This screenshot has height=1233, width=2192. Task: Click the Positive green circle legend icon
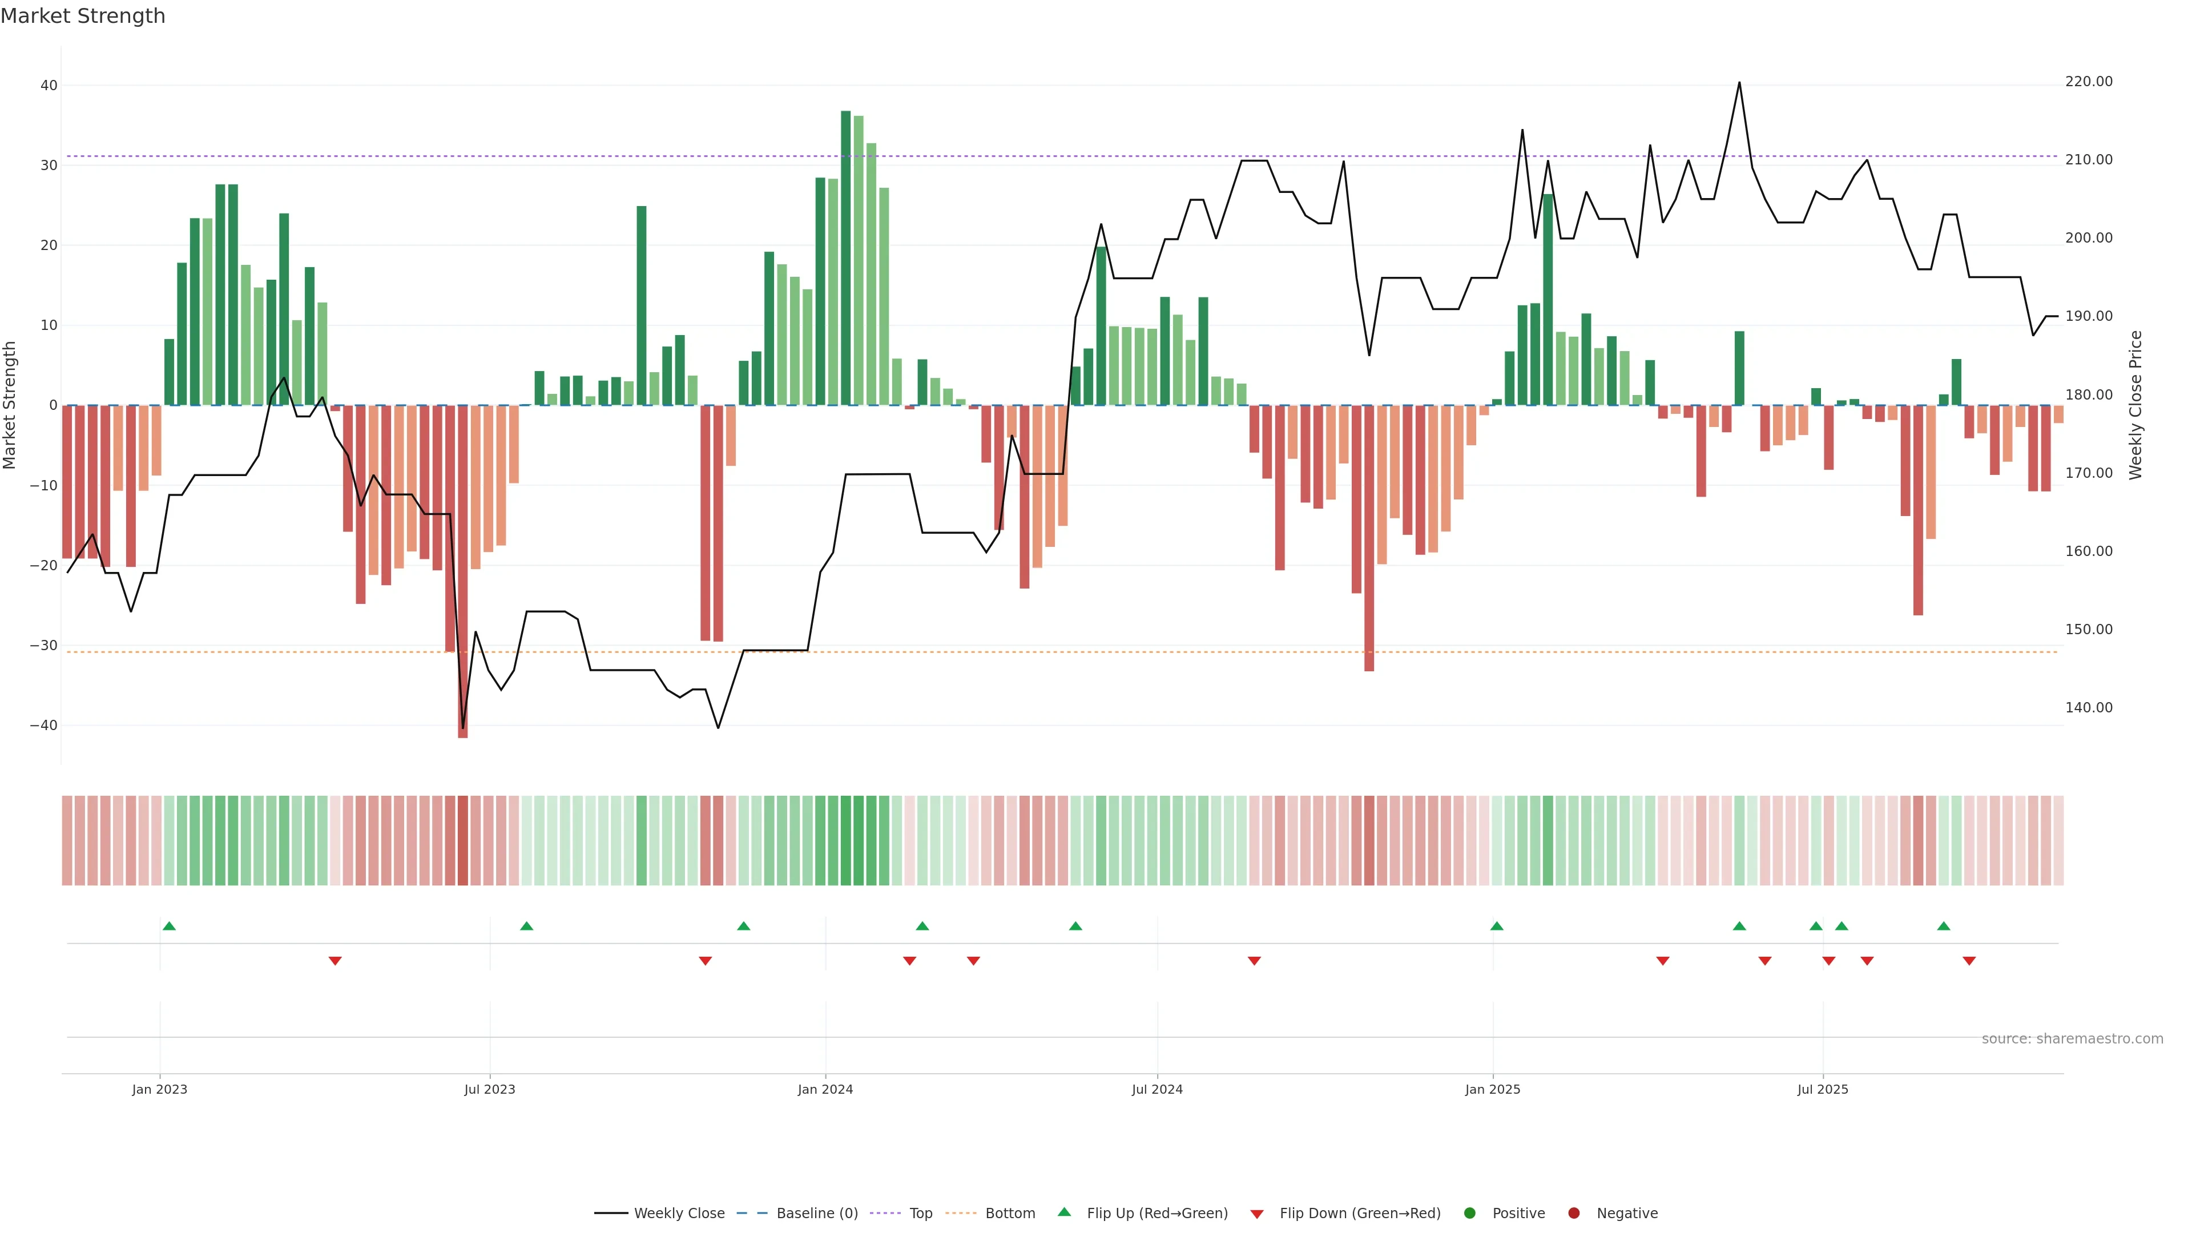tap(1469, 1214)
